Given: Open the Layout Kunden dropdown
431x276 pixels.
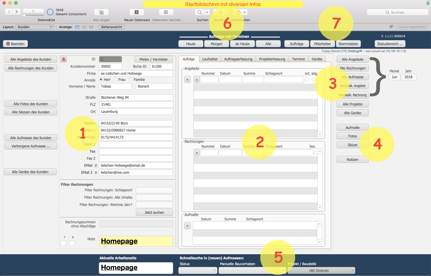Looking at the screenshot, I should click(35, 27).
